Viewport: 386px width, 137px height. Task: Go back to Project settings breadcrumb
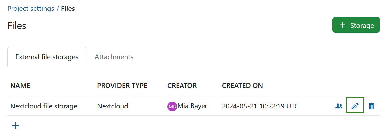click(31, 9)
